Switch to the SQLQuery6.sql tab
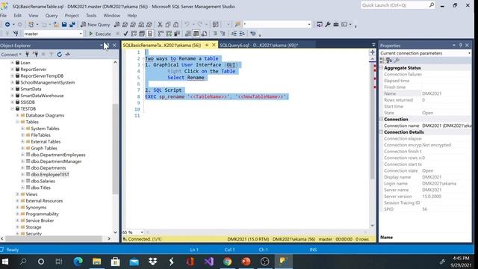Image resolution: width=478 pixels, height=269 pixels. tap(258, 45)
